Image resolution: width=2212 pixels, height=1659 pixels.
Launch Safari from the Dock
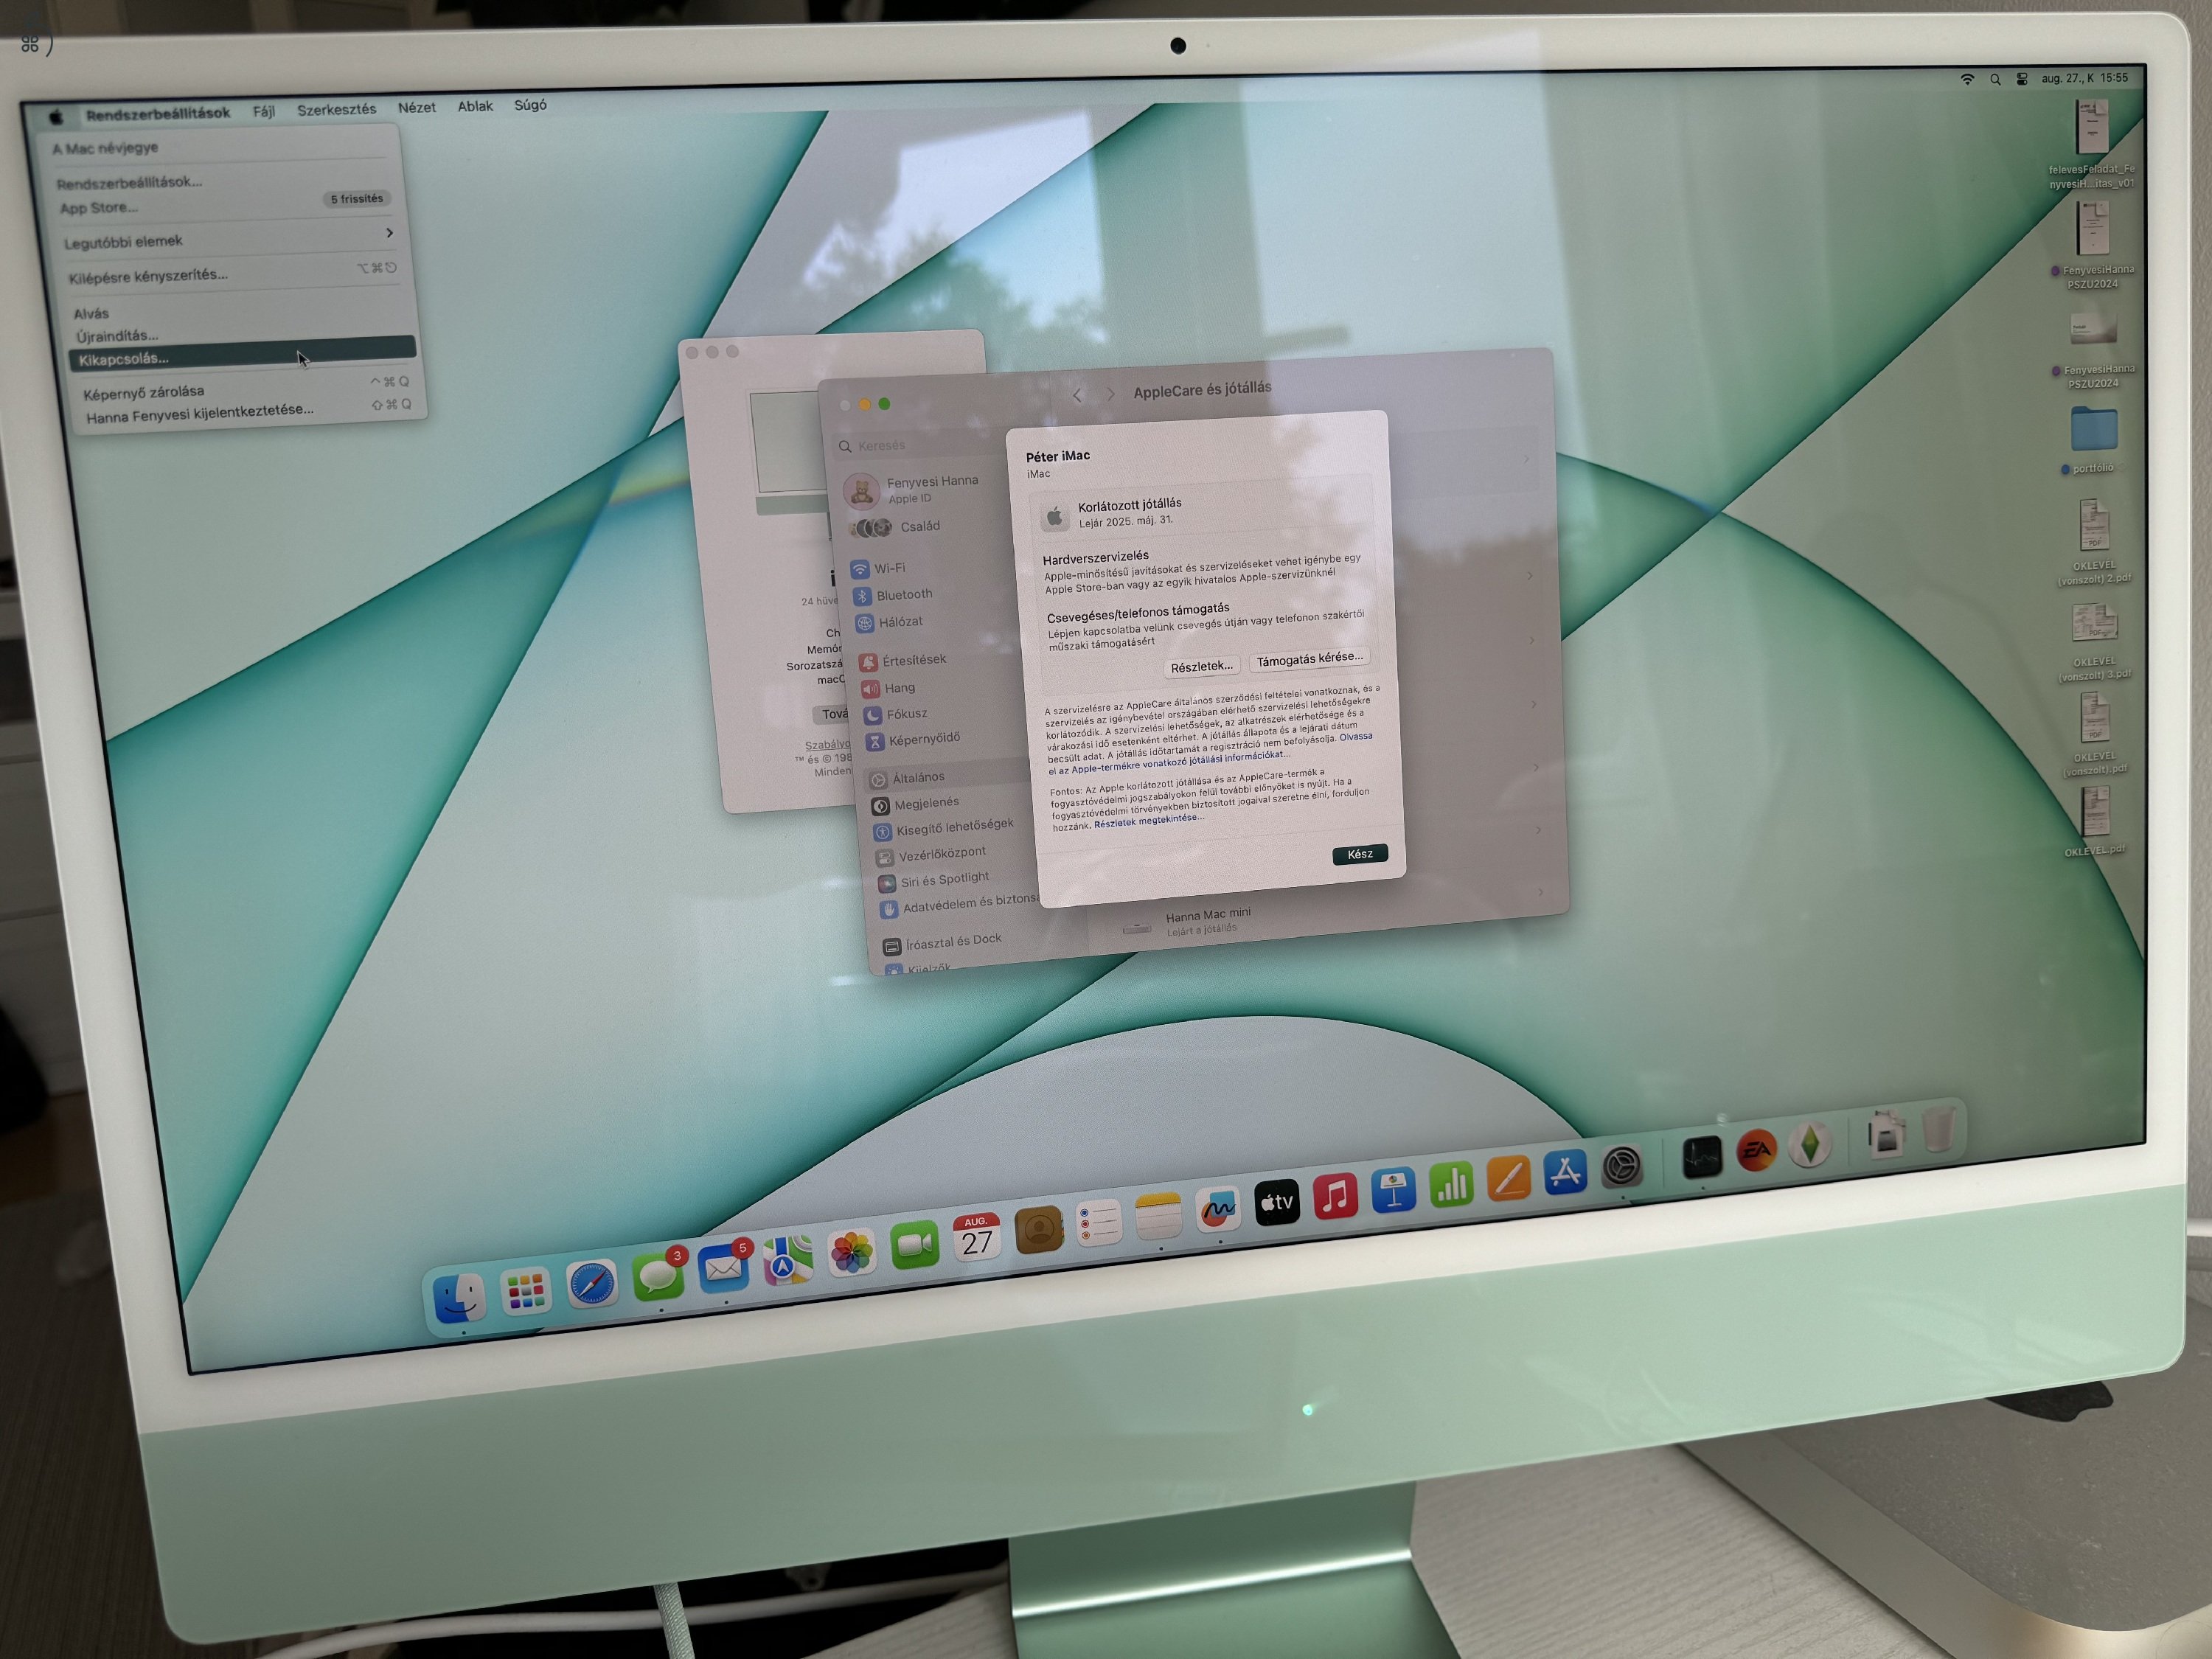pos(591,1284)
